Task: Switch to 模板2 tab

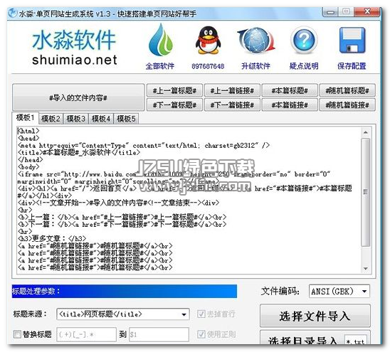Action: (x=51, y=119)
